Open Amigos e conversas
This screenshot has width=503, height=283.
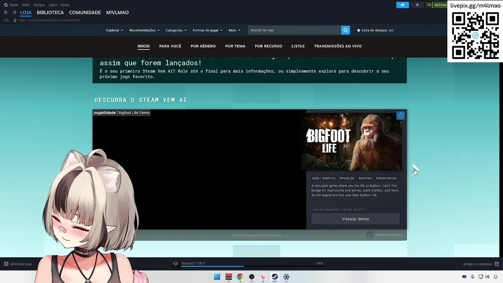(481, 264)
